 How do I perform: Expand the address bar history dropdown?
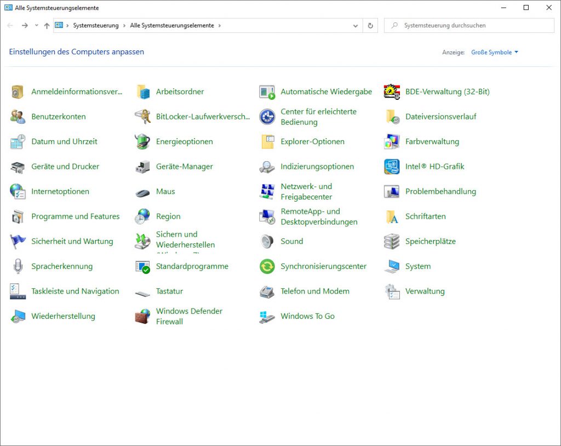click(x=355, y=26)
